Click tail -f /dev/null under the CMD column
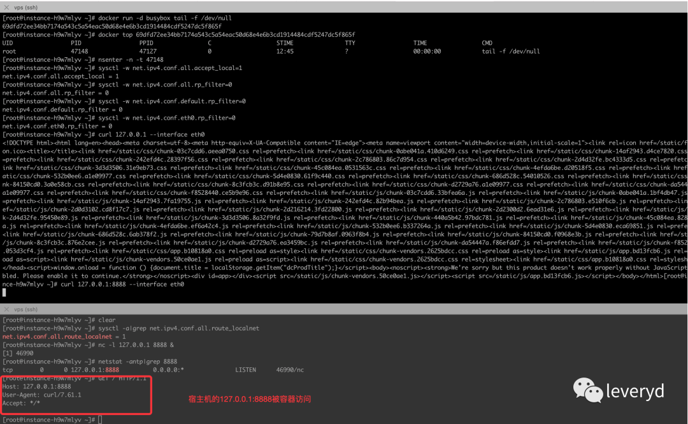The height and width of the screenshot is (424, 688). [511, 52]
